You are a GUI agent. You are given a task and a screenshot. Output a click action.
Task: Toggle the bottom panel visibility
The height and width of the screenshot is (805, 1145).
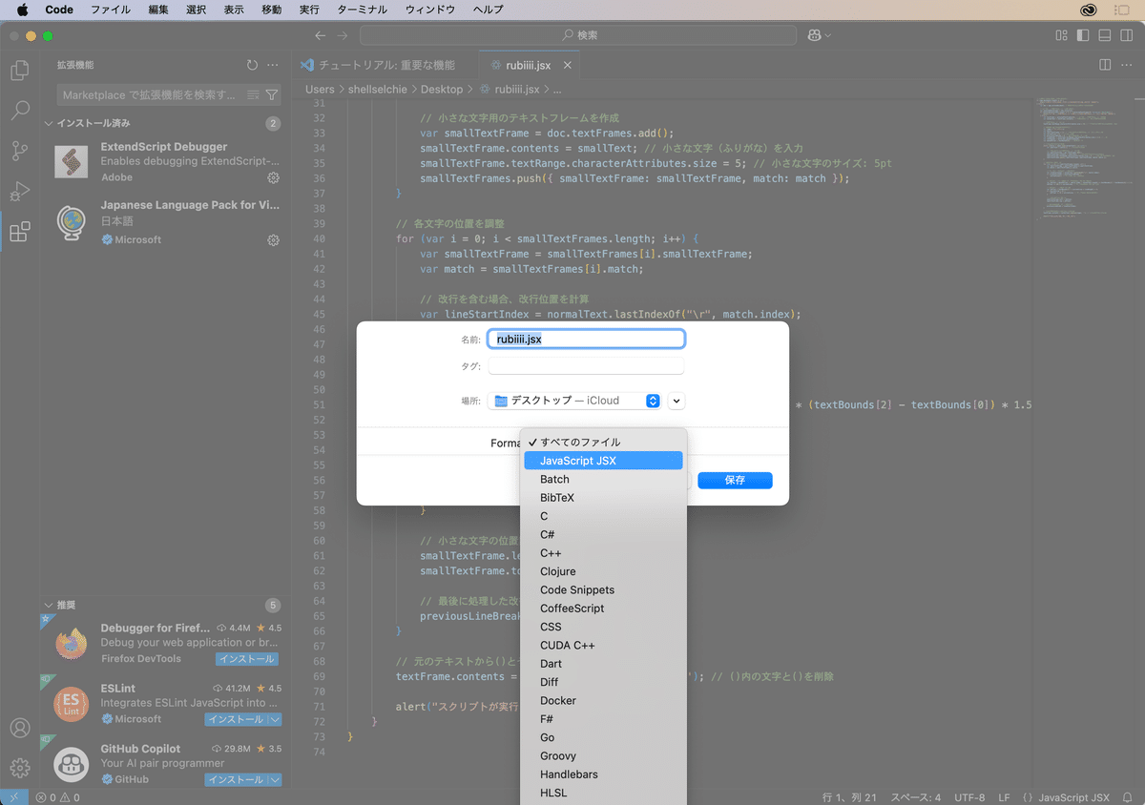[x=1102, y=34]
